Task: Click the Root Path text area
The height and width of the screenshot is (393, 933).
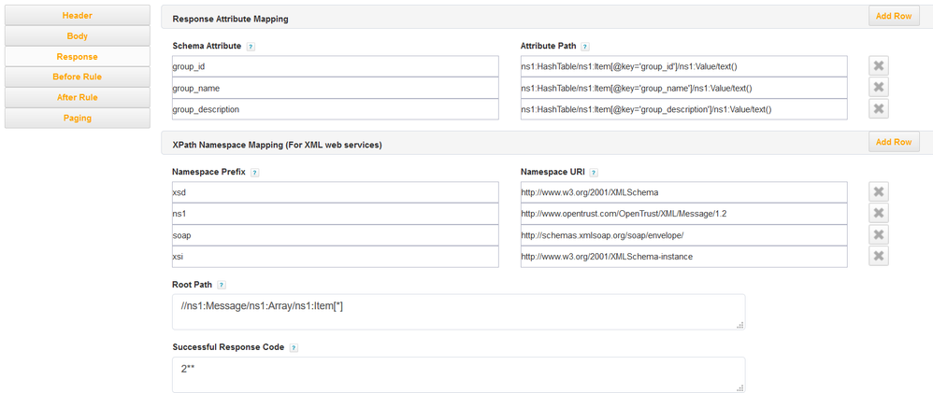Action: point(458,312)
